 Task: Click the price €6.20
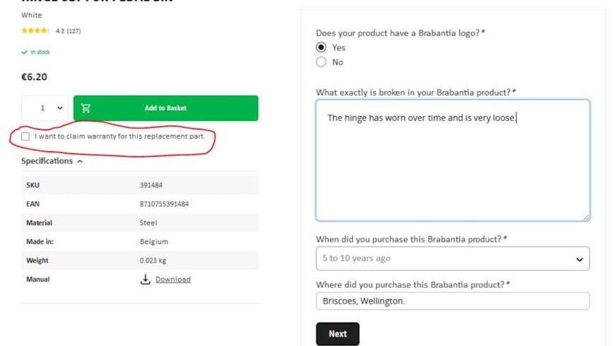[x=34, y=76]
